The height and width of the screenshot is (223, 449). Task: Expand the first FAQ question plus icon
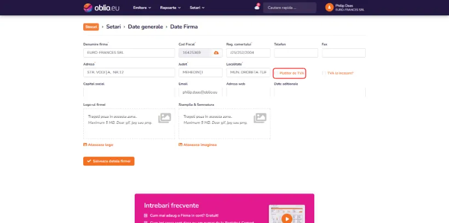click(x=146, y=215)
